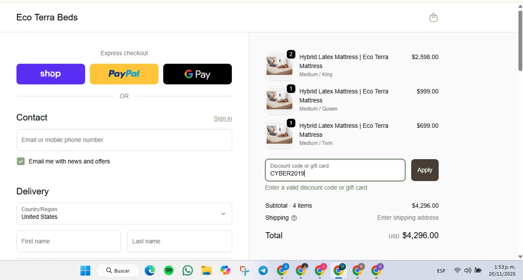Open WhatsApp from the taskbar
This screenshot has height=280, width=523.
coord(188,271)
